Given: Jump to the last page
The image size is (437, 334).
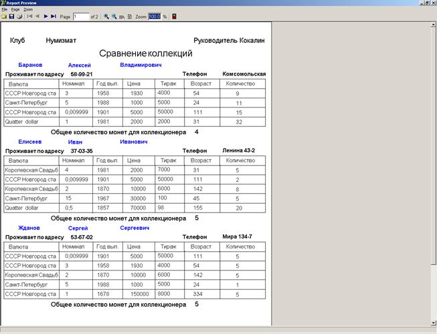Looking at the screenshot, I should point(54,16).
